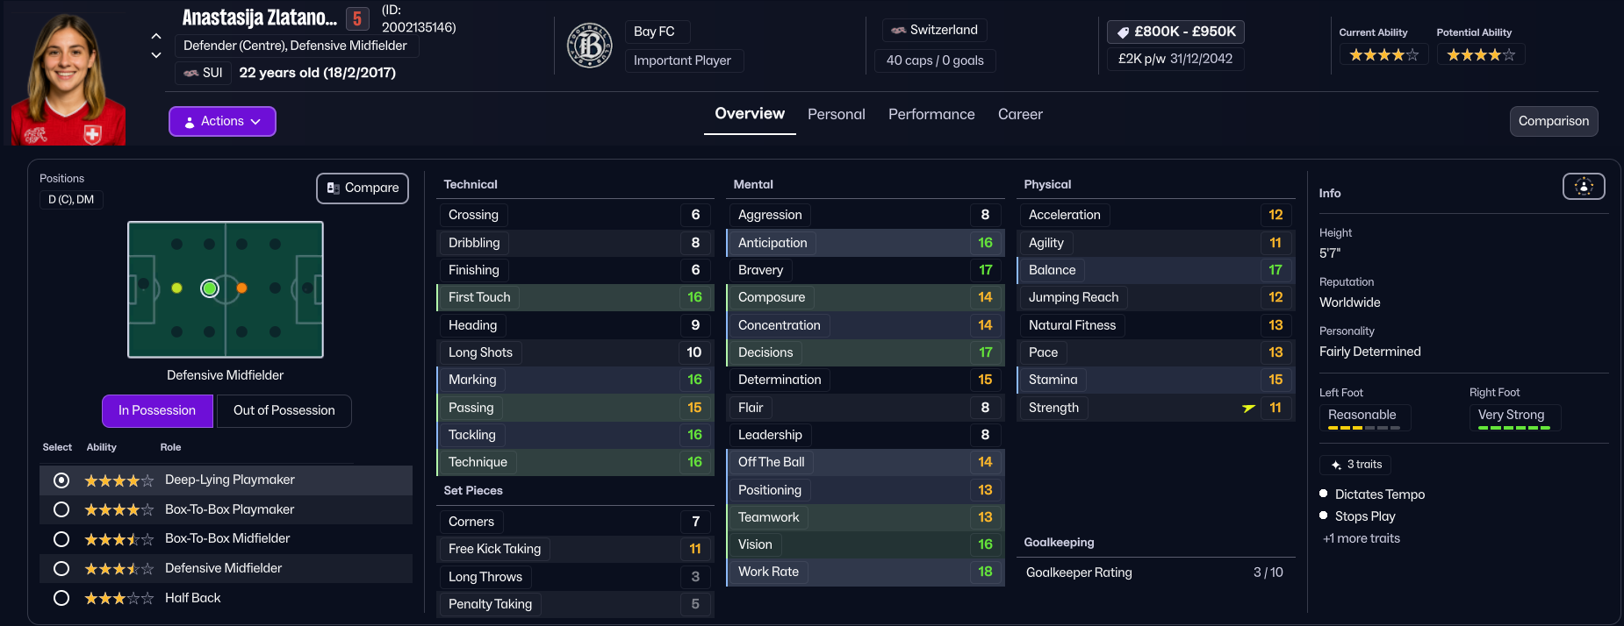Click the Switzerland flag icon beside nation name

898,31
